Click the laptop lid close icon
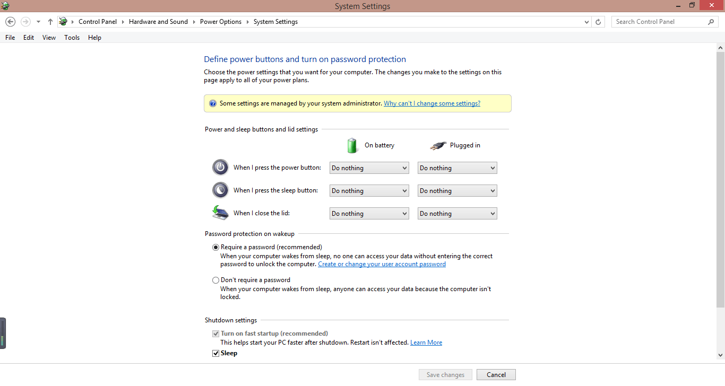Screen dimensions: 725x386 220,213
